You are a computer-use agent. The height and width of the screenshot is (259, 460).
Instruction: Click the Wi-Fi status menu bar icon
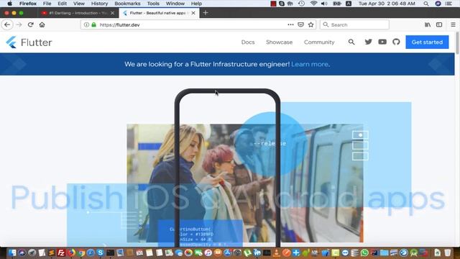[313, 4]
